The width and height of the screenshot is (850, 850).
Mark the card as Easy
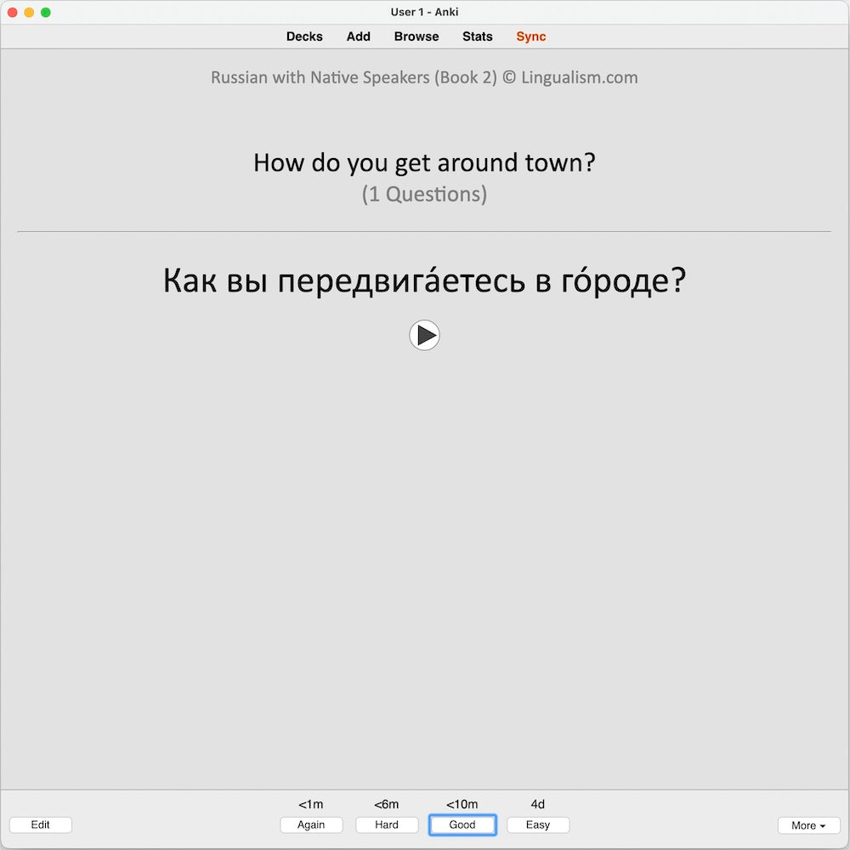coord(538,824)
